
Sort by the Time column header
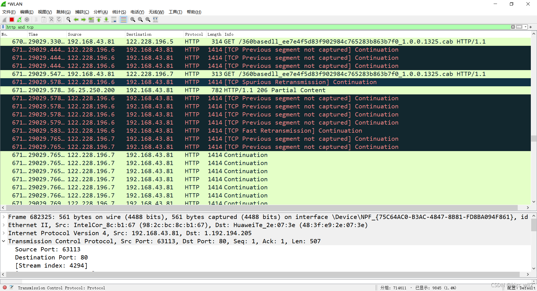point(47,34)
